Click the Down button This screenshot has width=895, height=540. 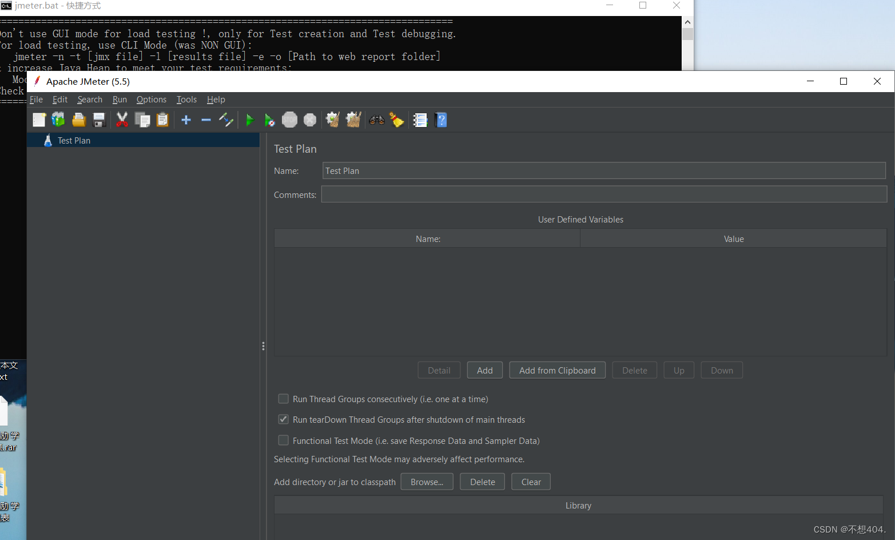[x=722, y=370]
